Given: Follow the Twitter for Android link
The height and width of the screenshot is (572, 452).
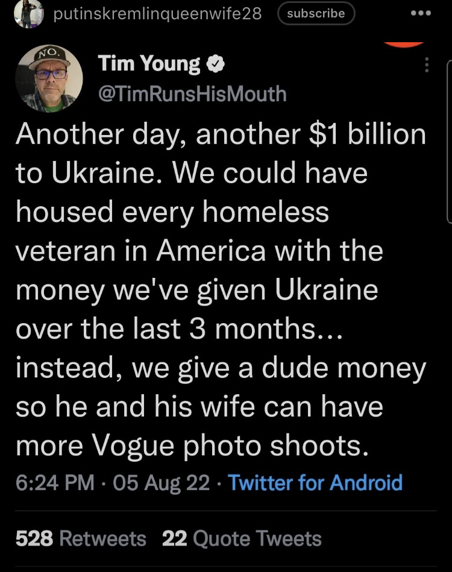Looking at the screenshot, I should 315,482.
